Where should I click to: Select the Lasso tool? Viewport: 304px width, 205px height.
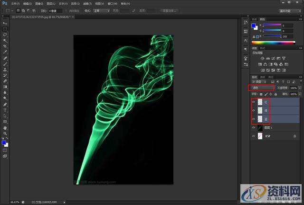[5, 35]
